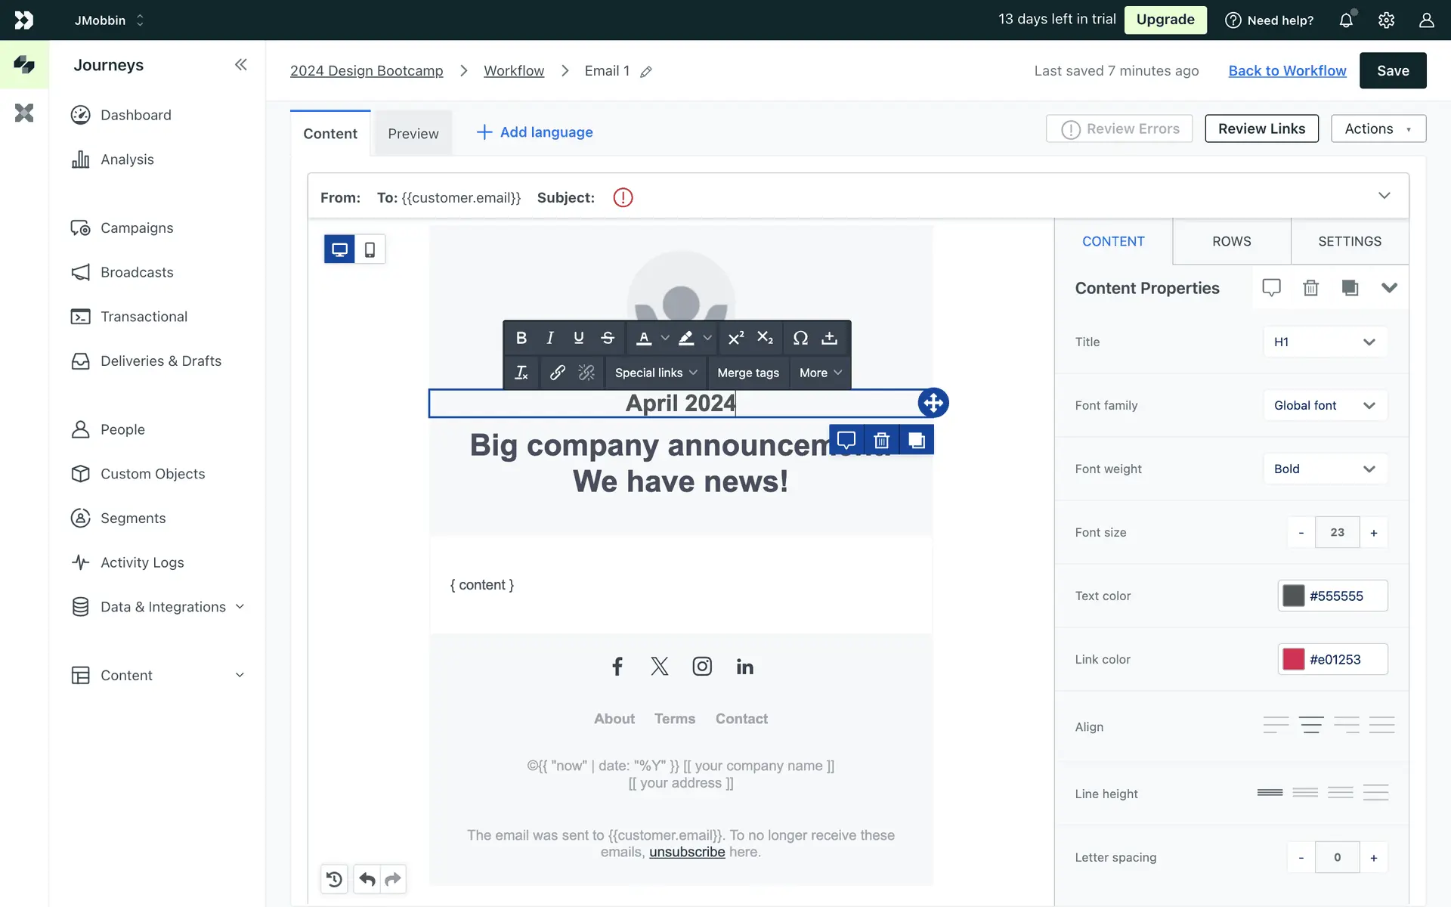Delete block using trash icon in Content Properties
Image resolution: width=1451 pixels, height=907 pixels.
click(x=1310, y=288)
